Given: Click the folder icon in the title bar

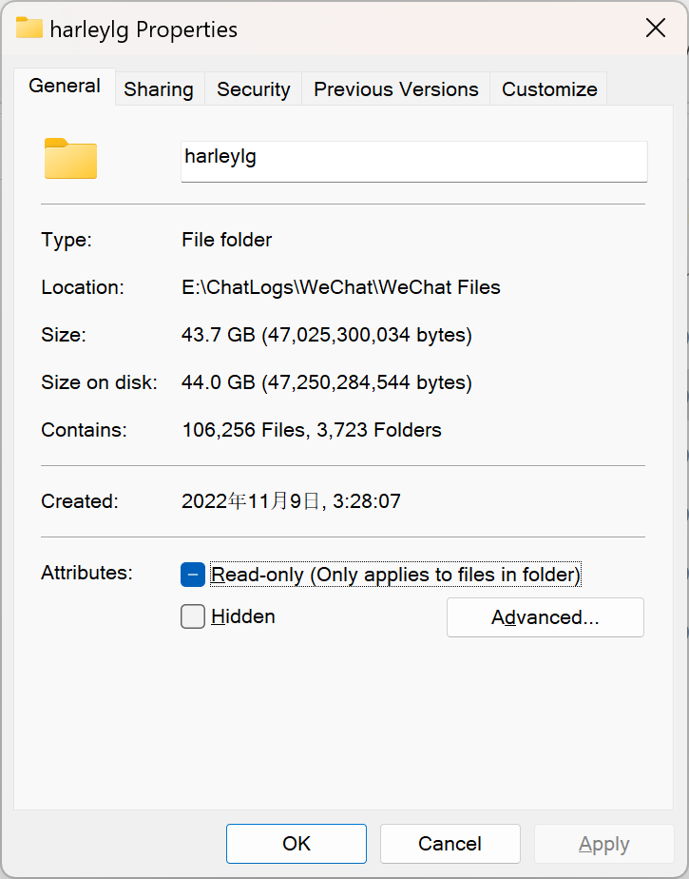Looking at the screenshot, I should point(29,29).
